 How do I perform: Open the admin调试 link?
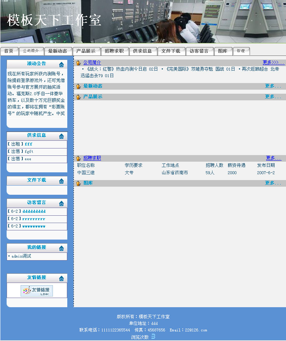click(21, 256)
